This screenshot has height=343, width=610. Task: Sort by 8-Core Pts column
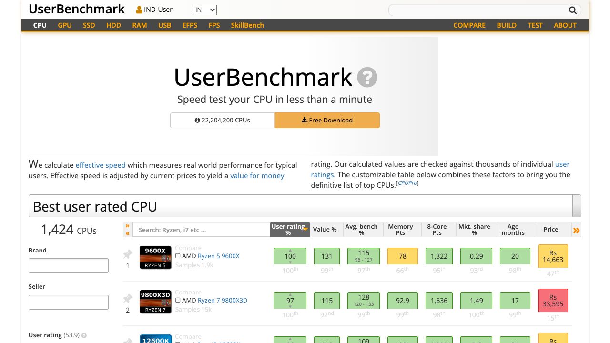tap(437, 230)
